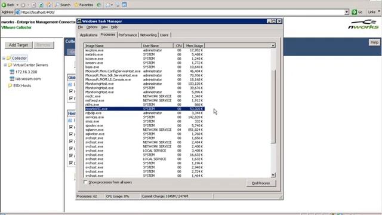This screenshot has width=382, height=215.
Task: Select the inetinfo.exe process row
Action: point(144,54)
